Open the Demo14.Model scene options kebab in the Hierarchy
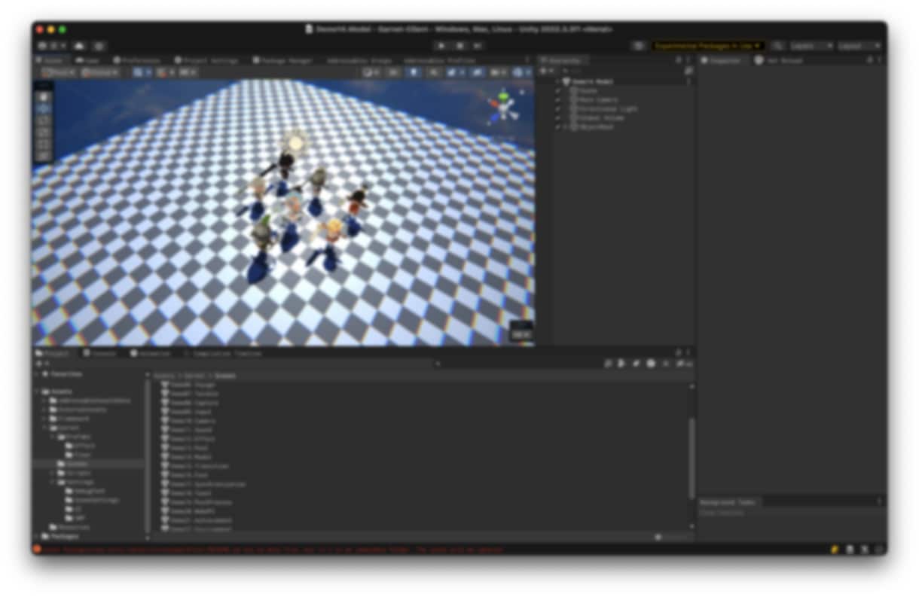The image size is (919, 597). [x=688, y=81]
